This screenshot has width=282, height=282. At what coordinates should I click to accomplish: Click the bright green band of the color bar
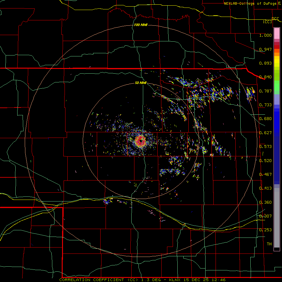(277, 86)
